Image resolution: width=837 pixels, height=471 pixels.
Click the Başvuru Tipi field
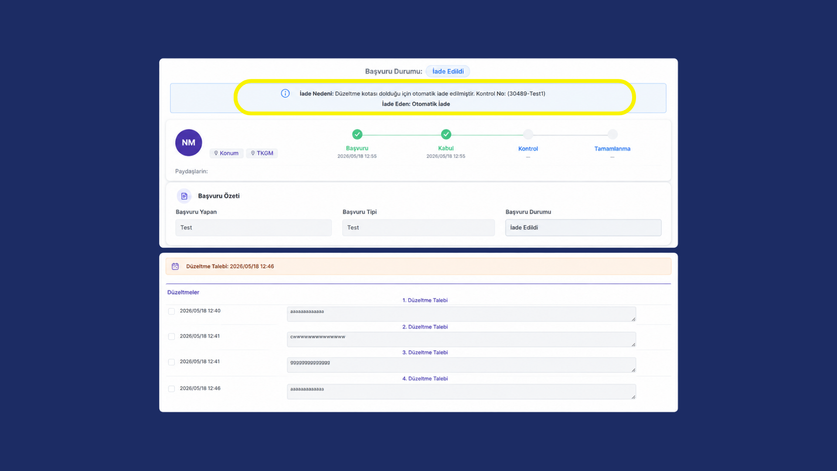pyautogui.click(x=418, y=228)
